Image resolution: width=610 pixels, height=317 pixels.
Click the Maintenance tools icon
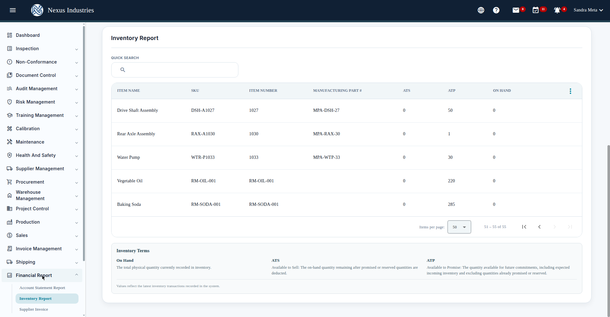pos(10,142)
